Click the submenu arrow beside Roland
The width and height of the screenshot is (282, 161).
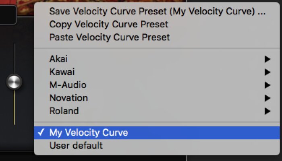pos(267,111)
